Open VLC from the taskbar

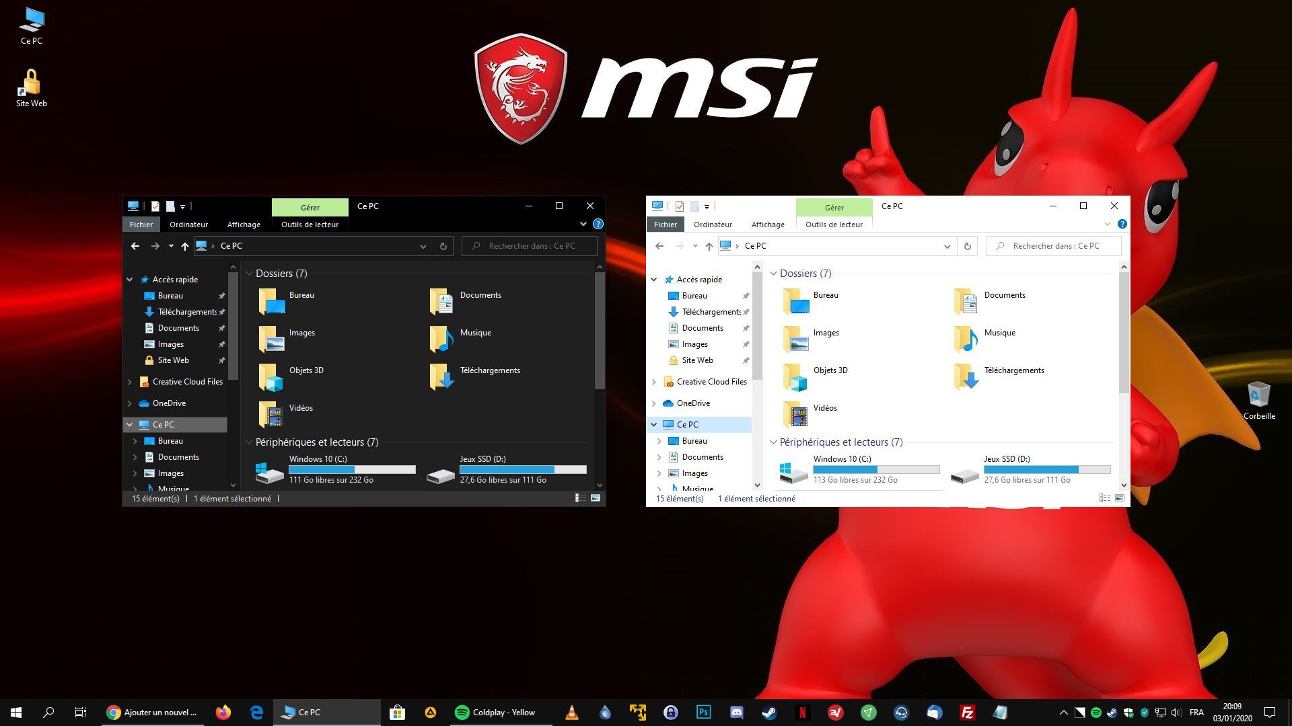572,713
